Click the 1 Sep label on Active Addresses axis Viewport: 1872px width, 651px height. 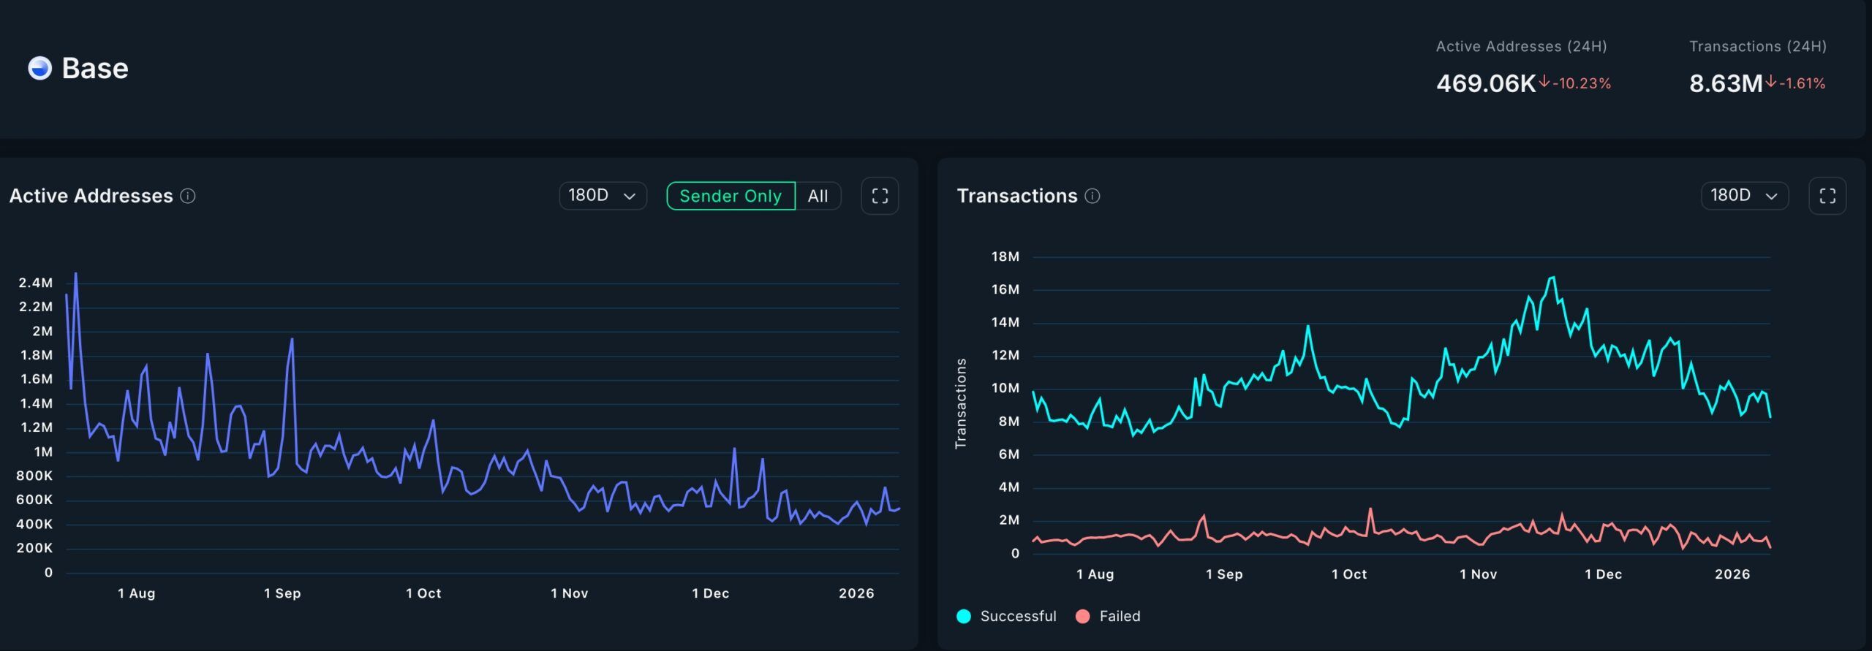click(282, 593)
